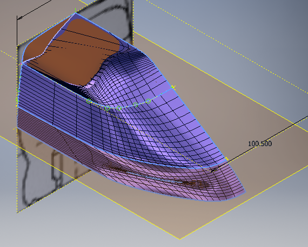This screenshot has height=247, width=308.
Task: Select the second green circle spline point
Action: pos(107,108)
